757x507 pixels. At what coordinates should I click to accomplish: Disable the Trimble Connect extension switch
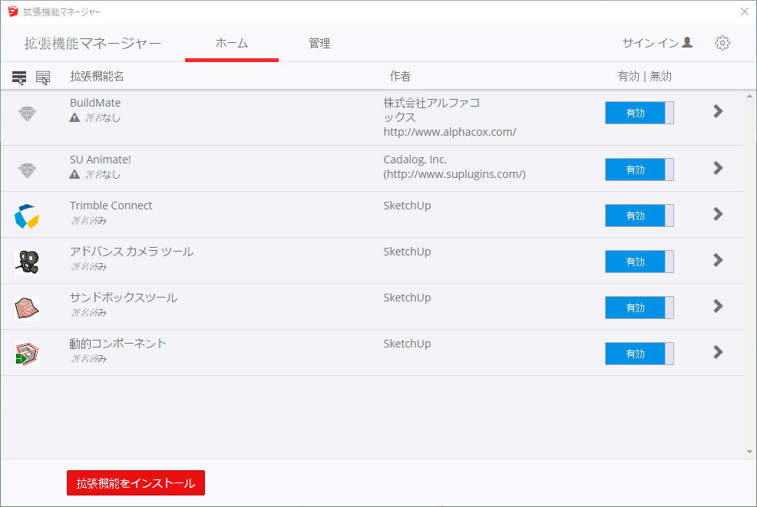click(x=640, y=216)
